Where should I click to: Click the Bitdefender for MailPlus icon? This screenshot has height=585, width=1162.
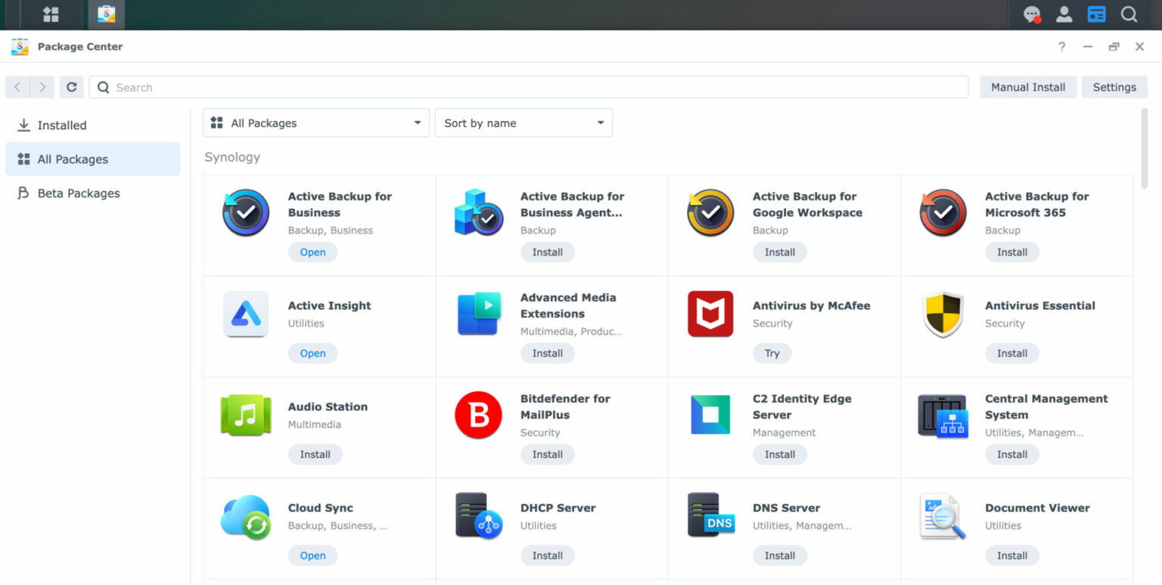477,415
